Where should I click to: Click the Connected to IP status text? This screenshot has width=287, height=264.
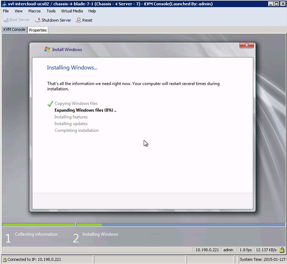(34, 259)
